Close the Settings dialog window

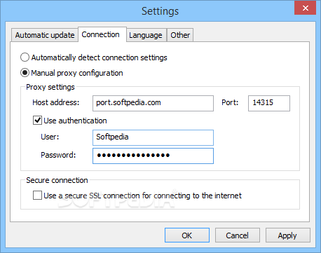305,8
